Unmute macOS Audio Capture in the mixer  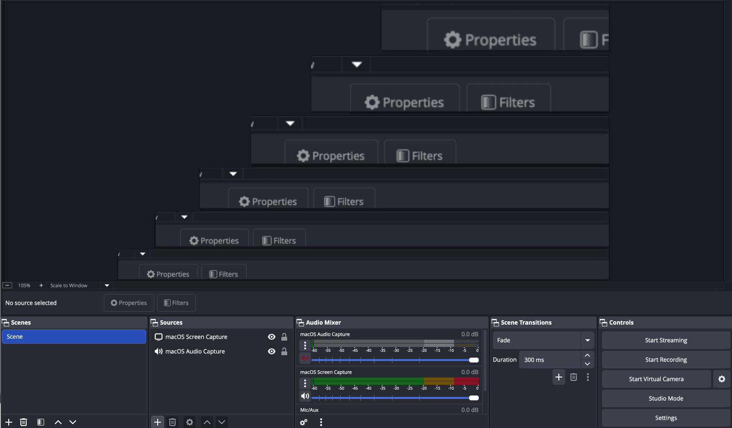tap(305, 358)
